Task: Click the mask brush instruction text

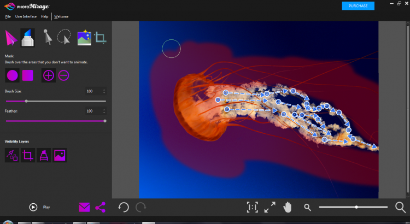Action: click(46, 62)
